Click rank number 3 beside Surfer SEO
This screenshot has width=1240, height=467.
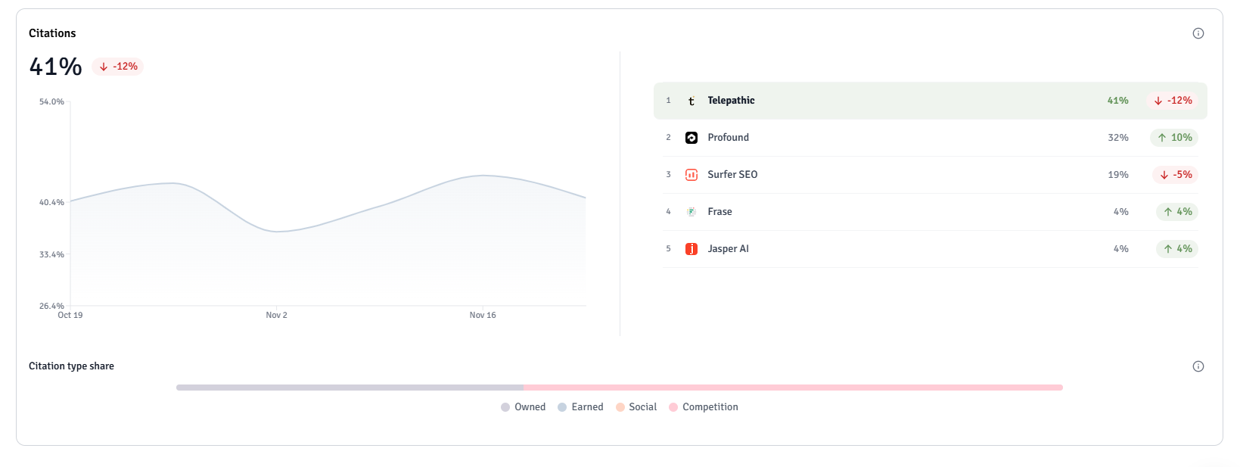coord(668,175)
